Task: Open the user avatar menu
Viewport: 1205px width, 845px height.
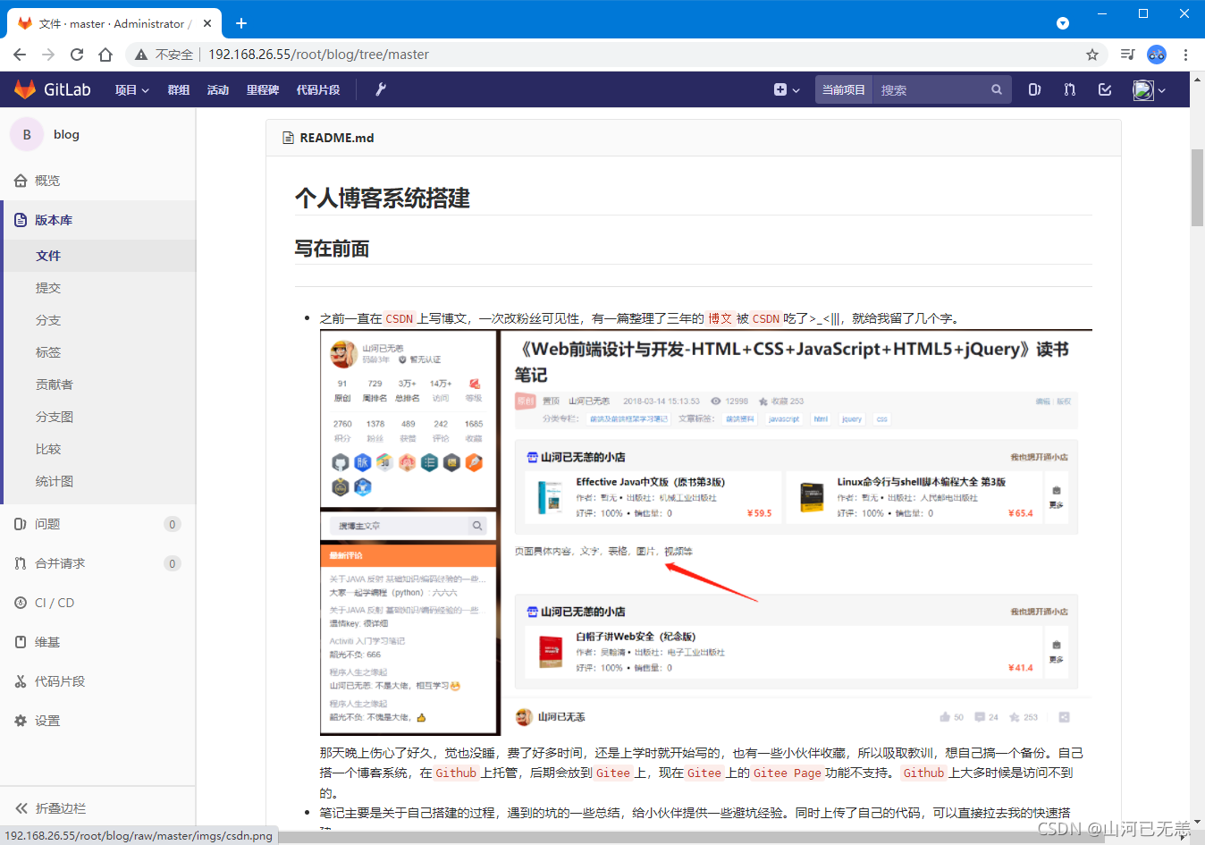Action: click(1150, 89)
